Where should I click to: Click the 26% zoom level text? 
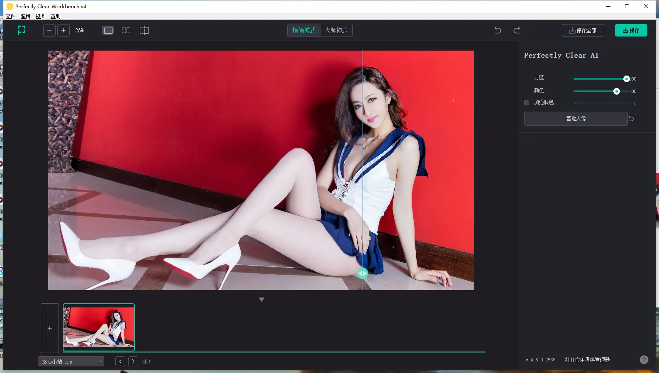[x=79, y=30]
